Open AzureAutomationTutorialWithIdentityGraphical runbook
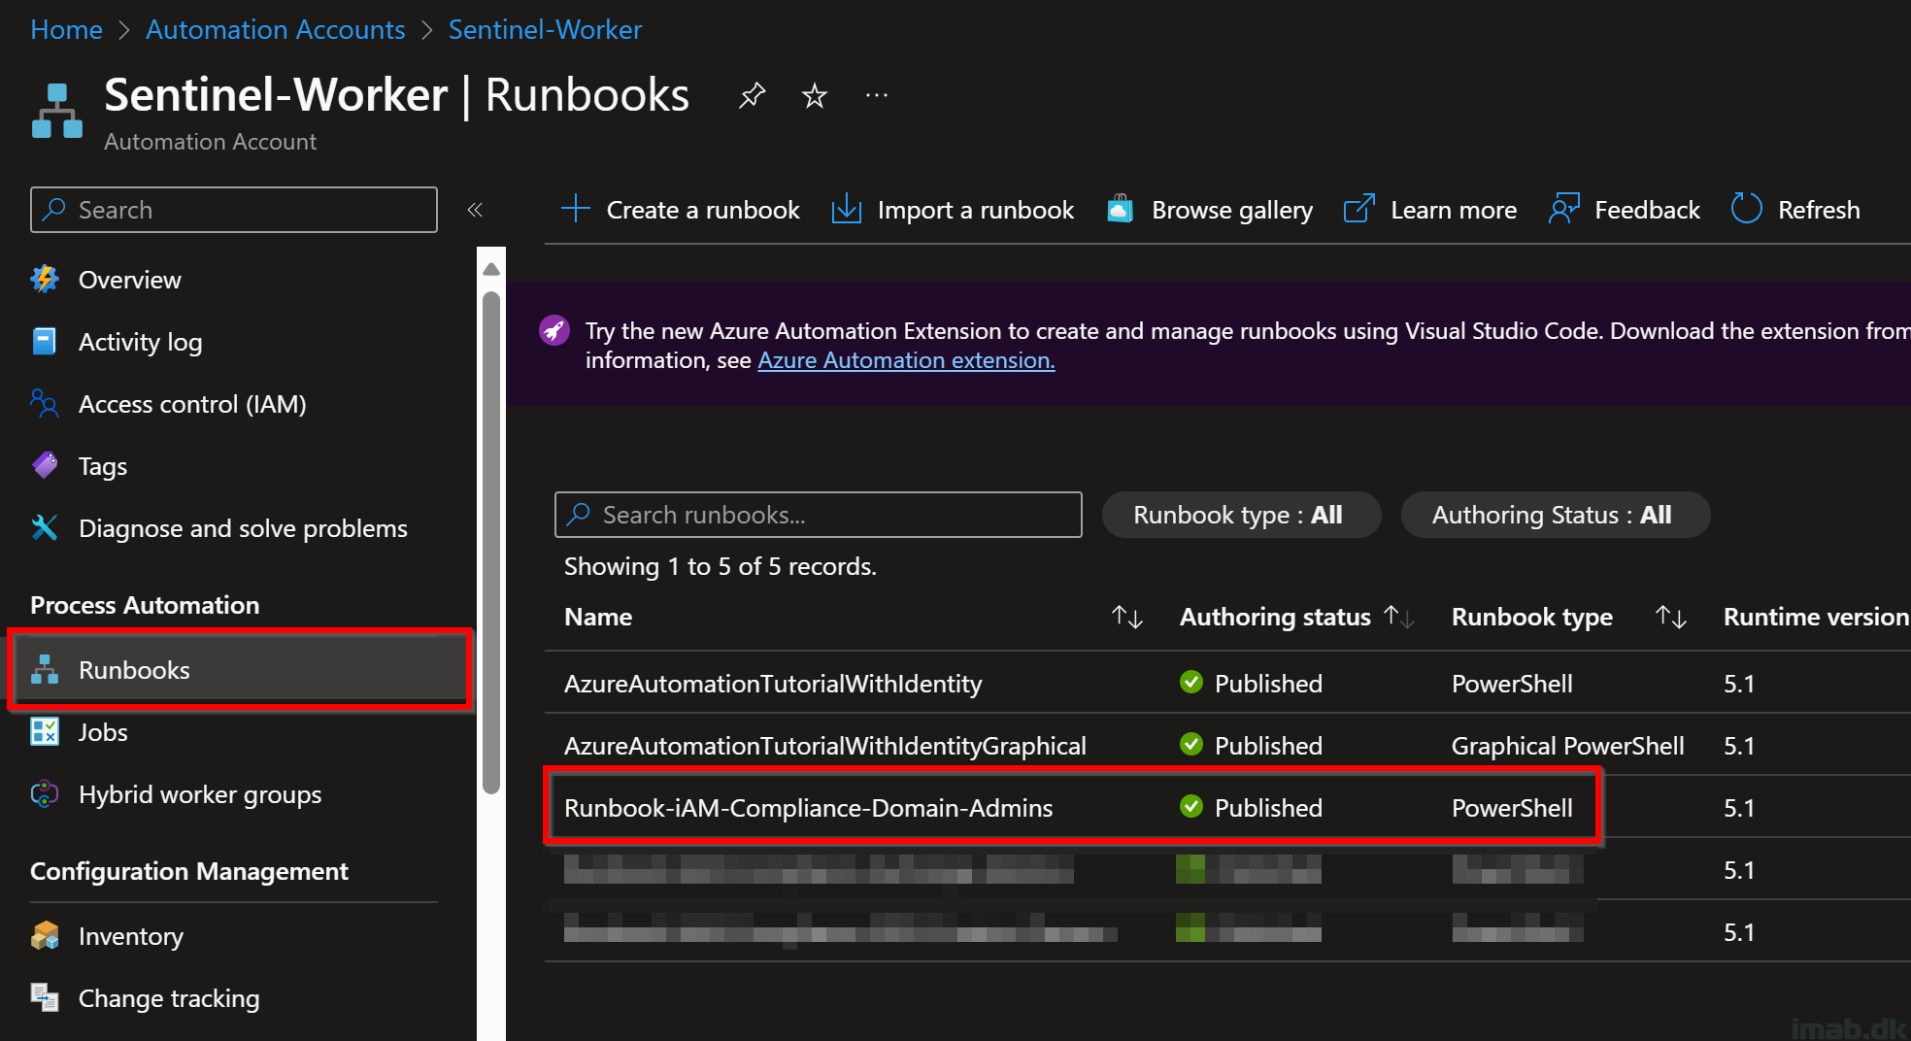 tap(825, 746)
